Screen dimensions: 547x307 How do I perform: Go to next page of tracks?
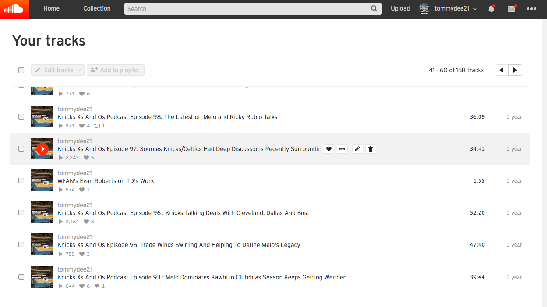[x=515, y=70]
